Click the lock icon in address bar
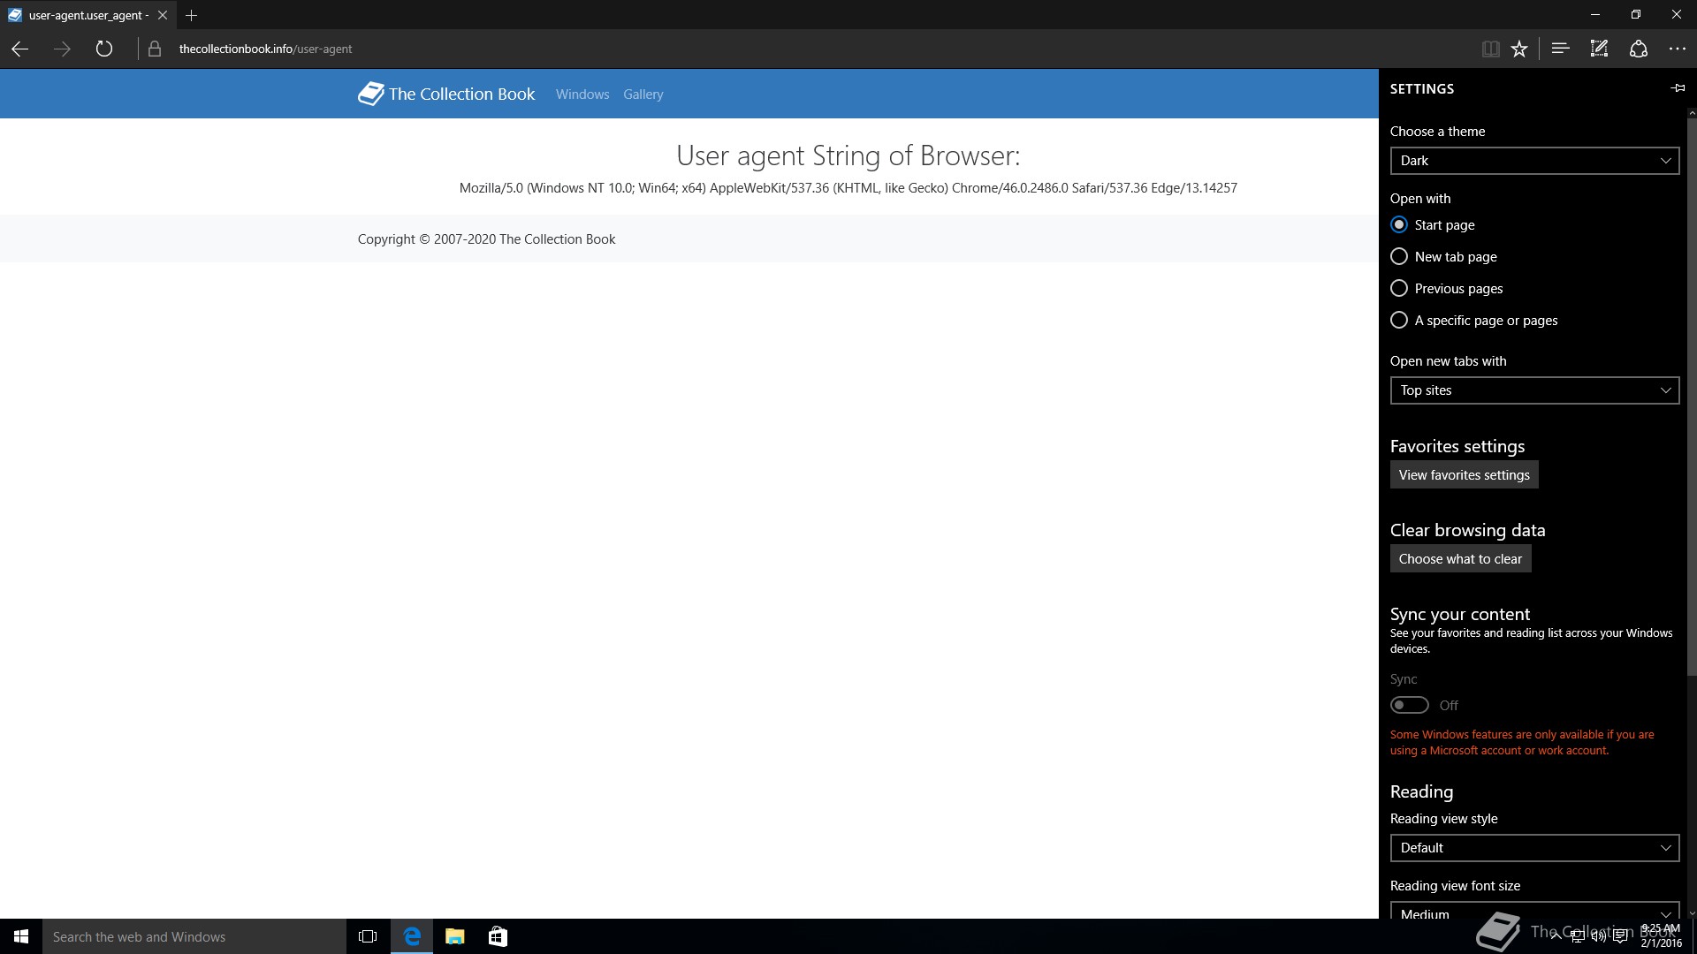Viewport: 1697px width, 954px height. coord(155,49)
